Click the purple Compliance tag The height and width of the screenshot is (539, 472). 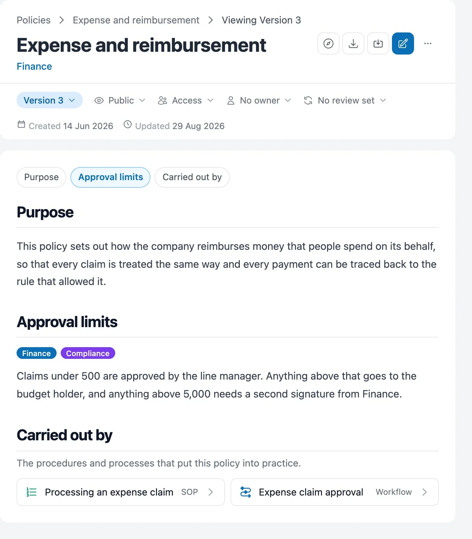pyautogui.click(x=88, y=353)
